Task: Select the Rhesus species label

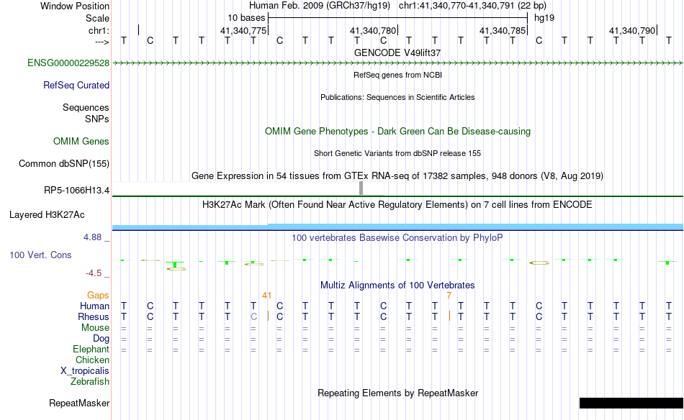Action: pos(94,316)
